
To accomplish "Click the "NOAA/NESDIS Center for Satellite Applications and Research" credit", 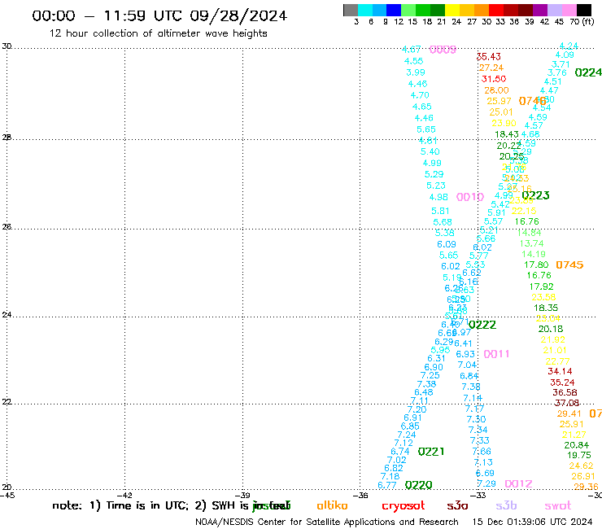I will point(327,522).
